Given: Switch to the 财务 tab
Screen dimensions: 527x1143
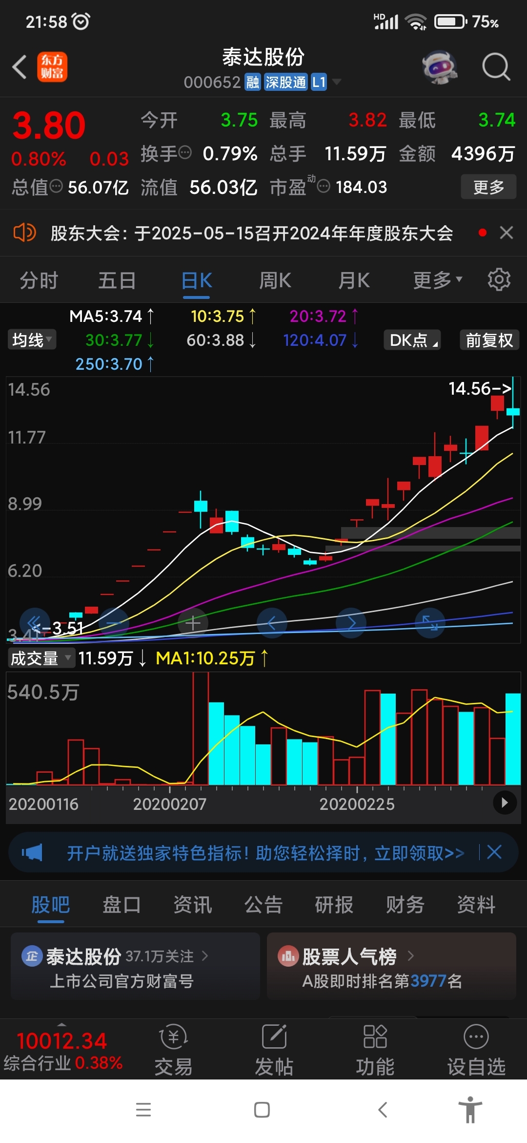Looking at the screenshot, I should (405, 905).
